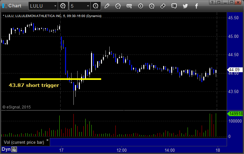Share chart via Facebook icon

[196, 6]
